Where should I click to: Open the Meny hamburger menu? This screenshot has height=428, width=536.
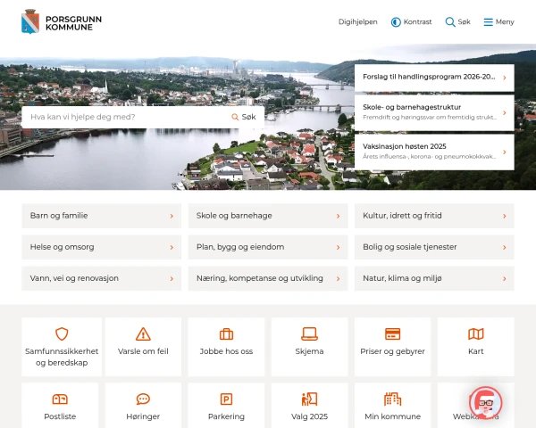(x=498, y=21)
